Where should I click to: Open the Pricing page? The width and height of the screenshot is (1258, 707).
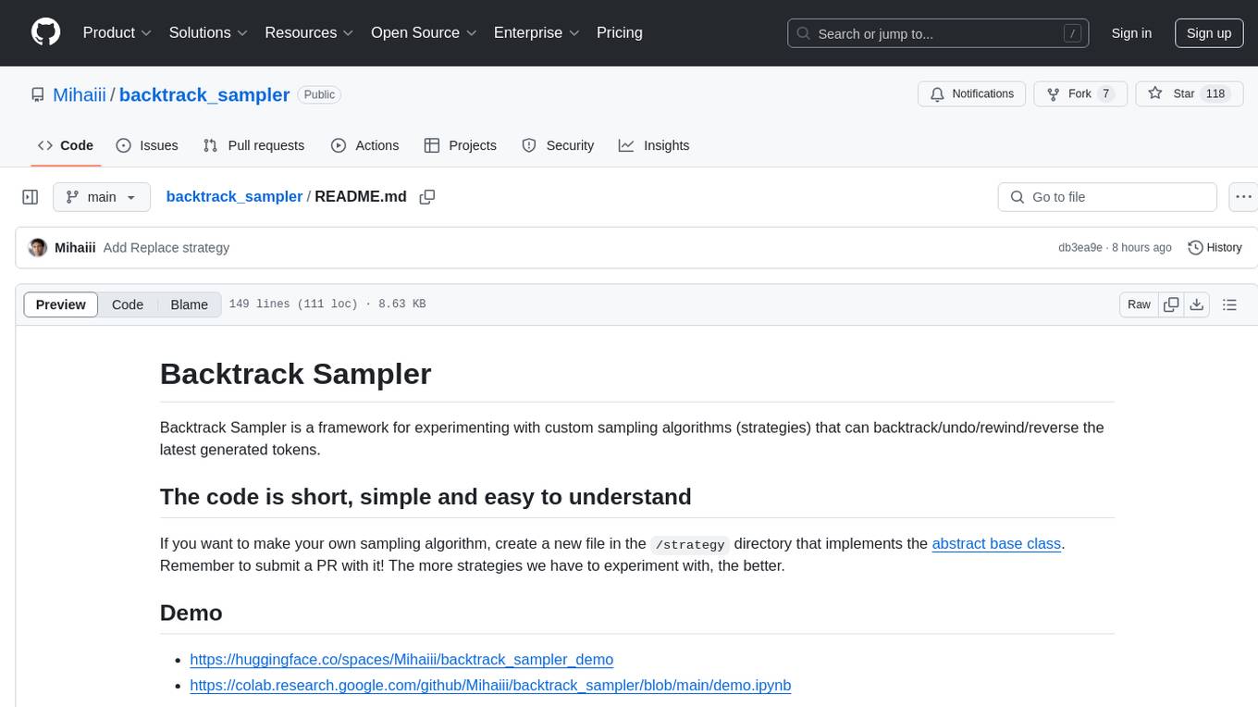tap(620, 32)
